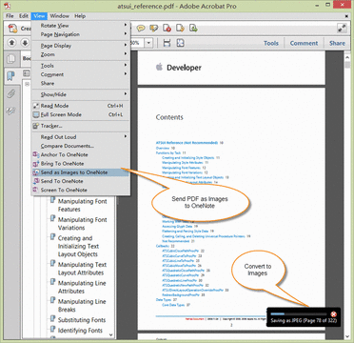The width and height of the screenshot is (354, 343).
Task: Open the Page Thumbnails panel icon
Action: click(11, 59)
